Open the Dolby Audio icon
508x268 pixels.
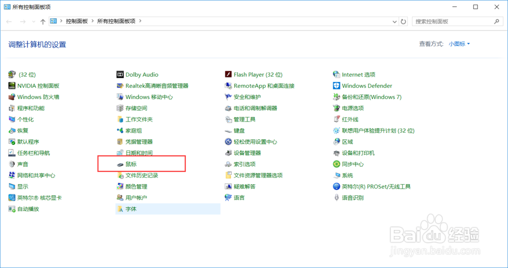pyautogui.click(x=120, y=75)
